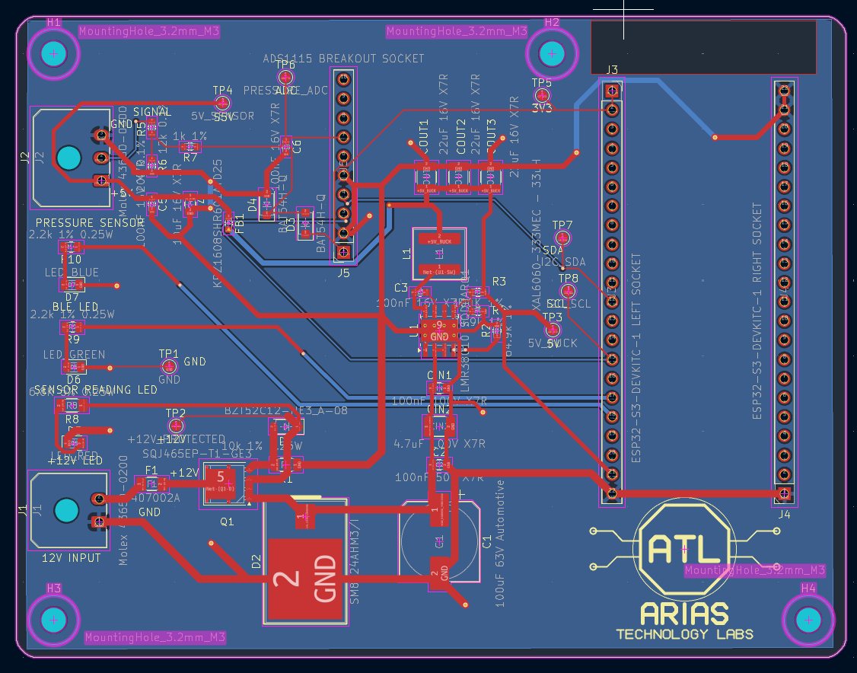The width and height of the screenshot is (857, 673).
Task: Click MountingHole_3.2mm_M3 label above H4
Action: coord(755,570)
